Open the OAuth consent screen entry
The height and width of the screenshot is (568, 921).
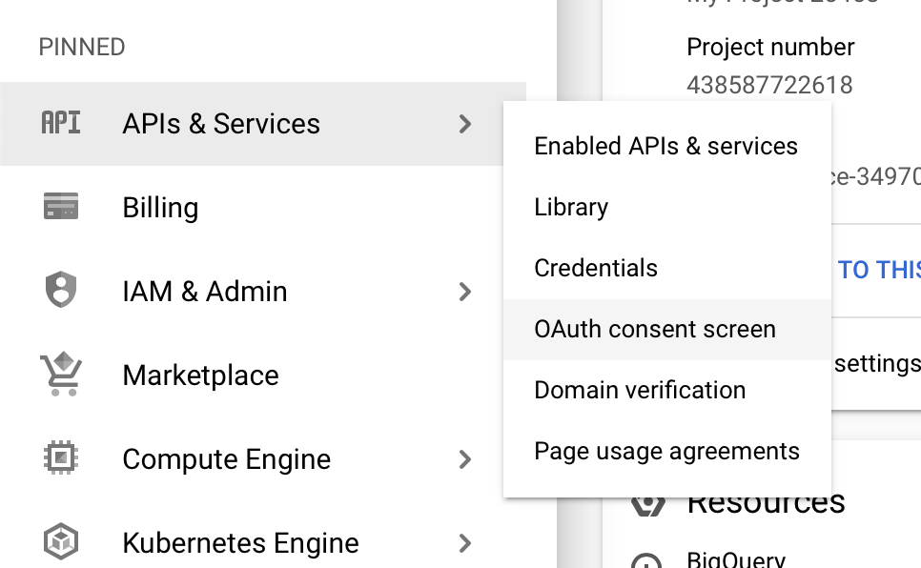pyautogui.click(x=655, y=329)
